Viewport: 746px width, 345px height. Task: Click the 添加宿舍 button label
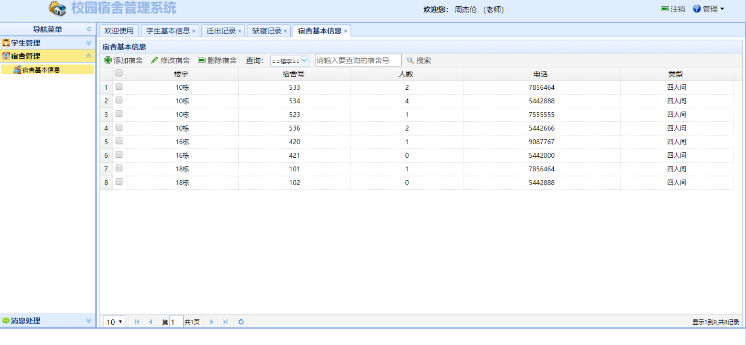tap(128, 60)
